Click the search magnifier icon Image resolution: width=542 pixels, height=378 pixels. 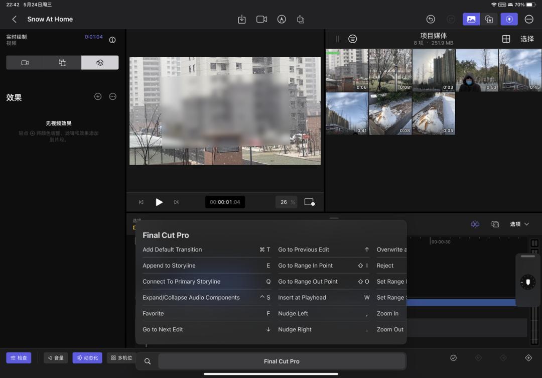coord(148,361)
